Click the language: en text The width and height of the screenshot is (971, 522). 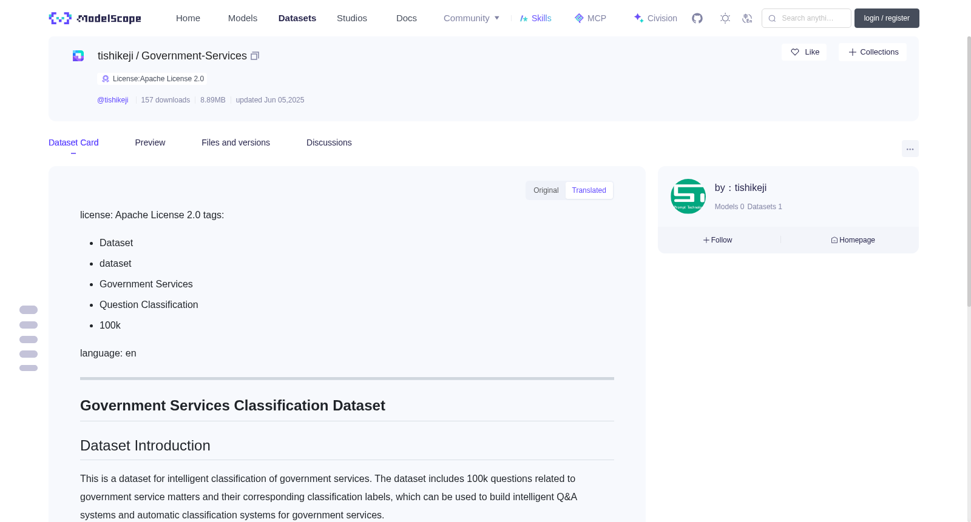(108, 353)
